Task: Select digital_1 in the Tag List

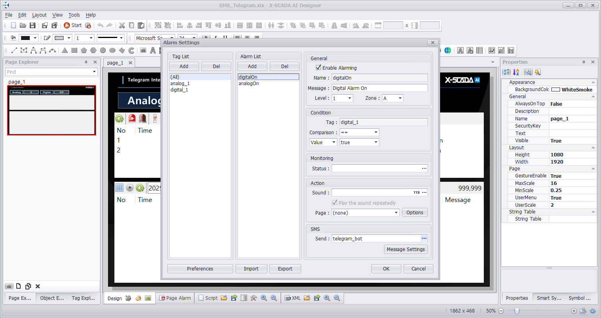Action: 179,89
